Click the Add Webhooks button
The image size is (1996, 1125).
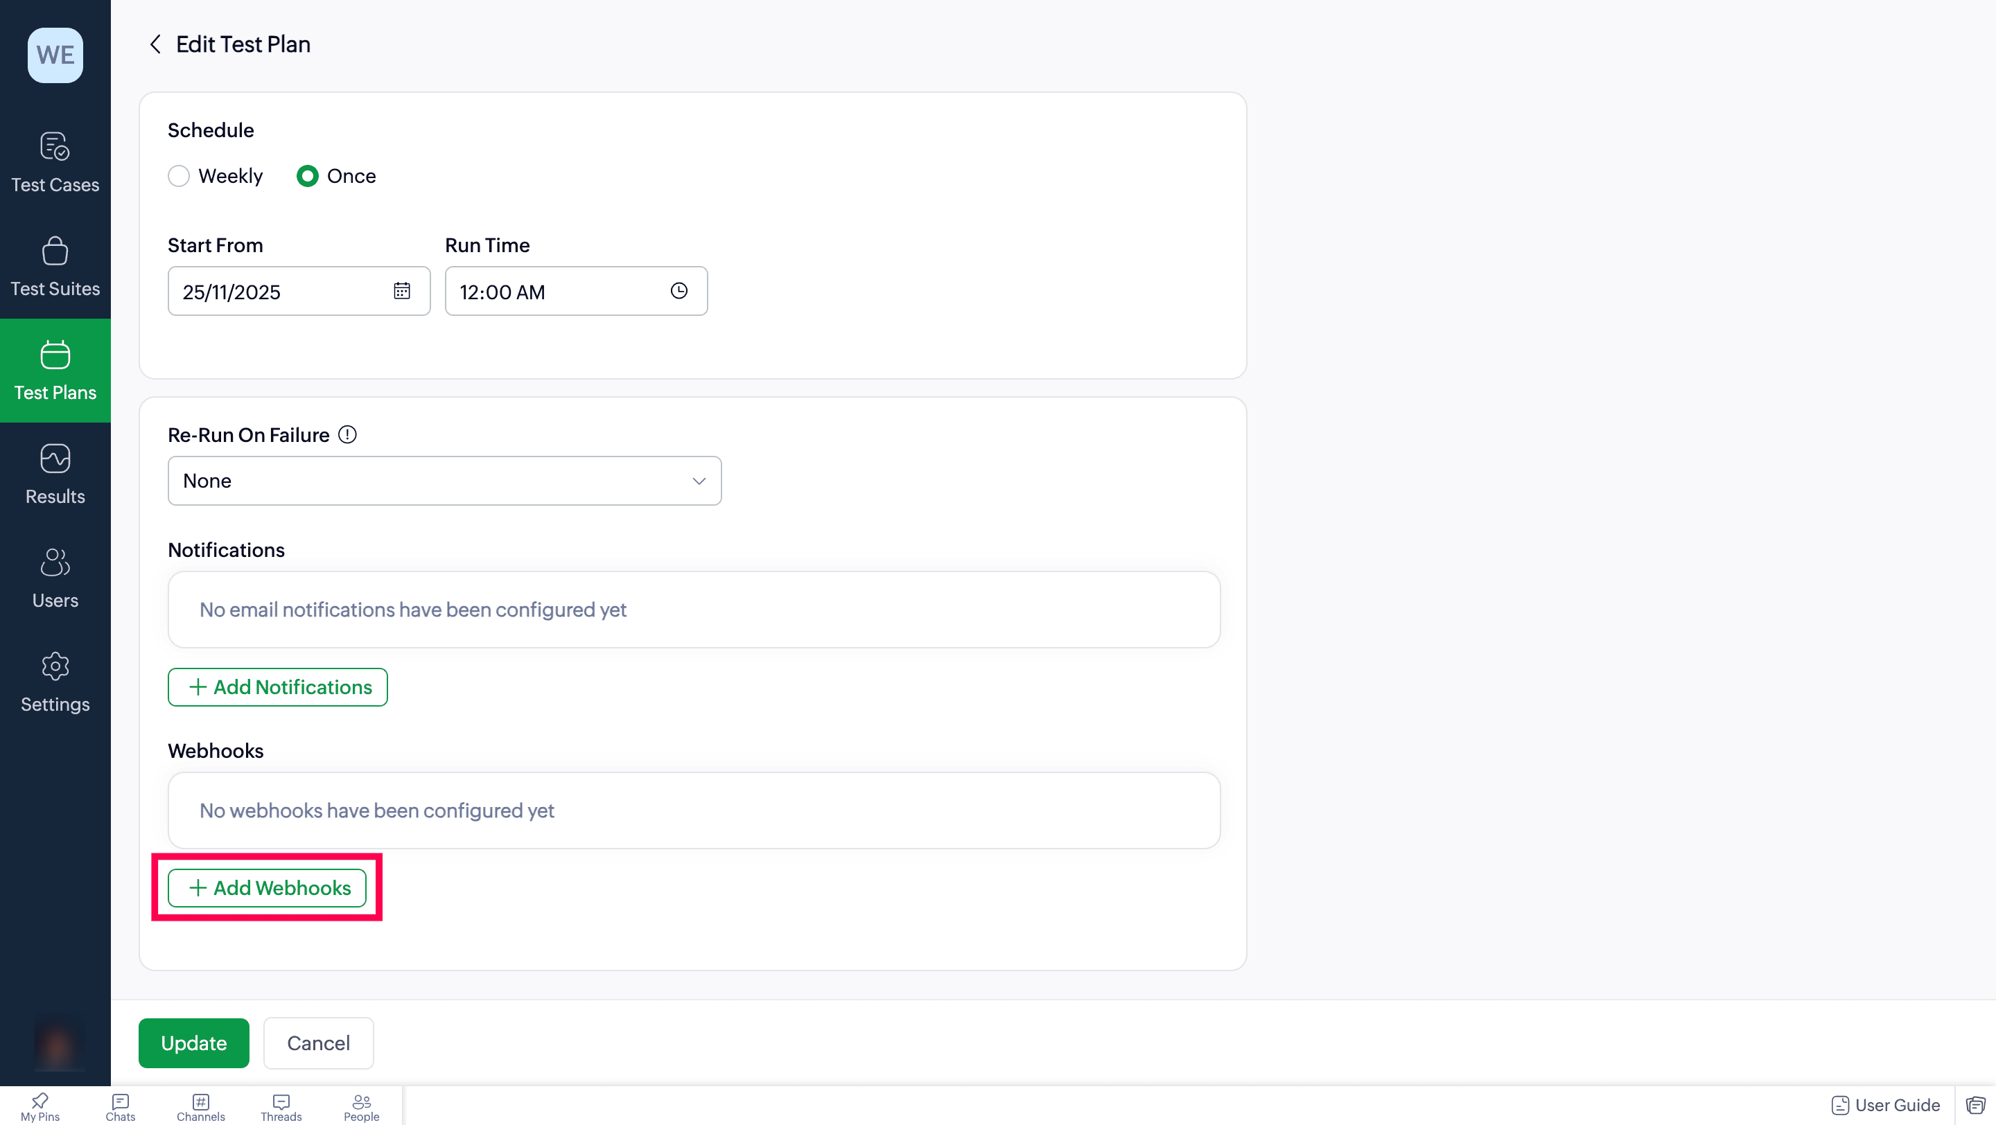[x=267, y=887]
